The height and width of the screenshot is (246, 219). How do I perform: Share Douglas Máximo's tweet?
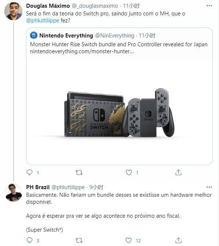pos(178,173)
